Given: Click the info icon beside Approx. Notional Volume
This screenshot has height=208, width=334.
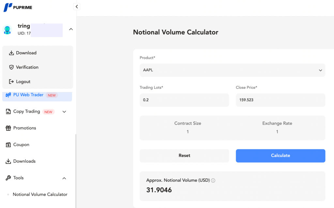Looking at the screenshot, I should coord(213,180).
